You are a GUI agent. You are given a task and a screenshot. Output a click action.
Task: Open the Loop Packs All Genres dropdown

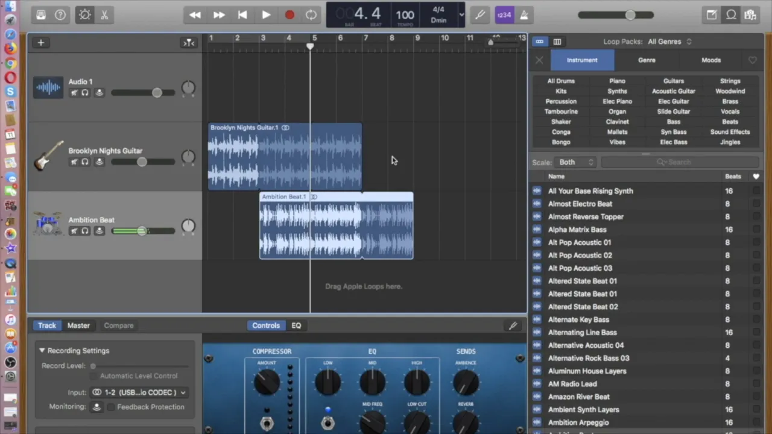tap(670, 42)
